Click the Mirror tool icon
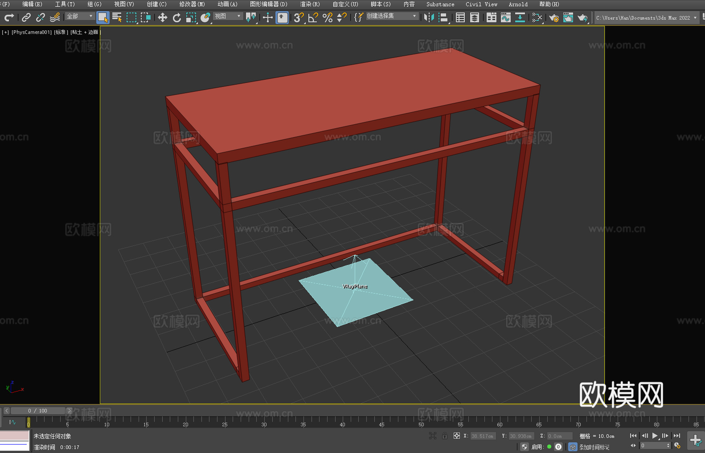This screenshot has height=453, width=705. tap(429, 17)
